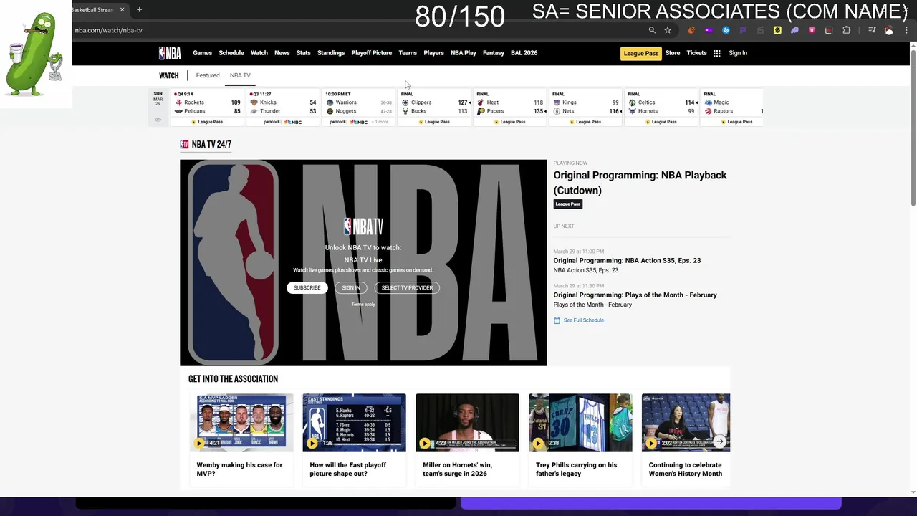Open BAL 2026 in the nav bar
Viewport: 917px width, 516px height.
[x=524, y=53]
